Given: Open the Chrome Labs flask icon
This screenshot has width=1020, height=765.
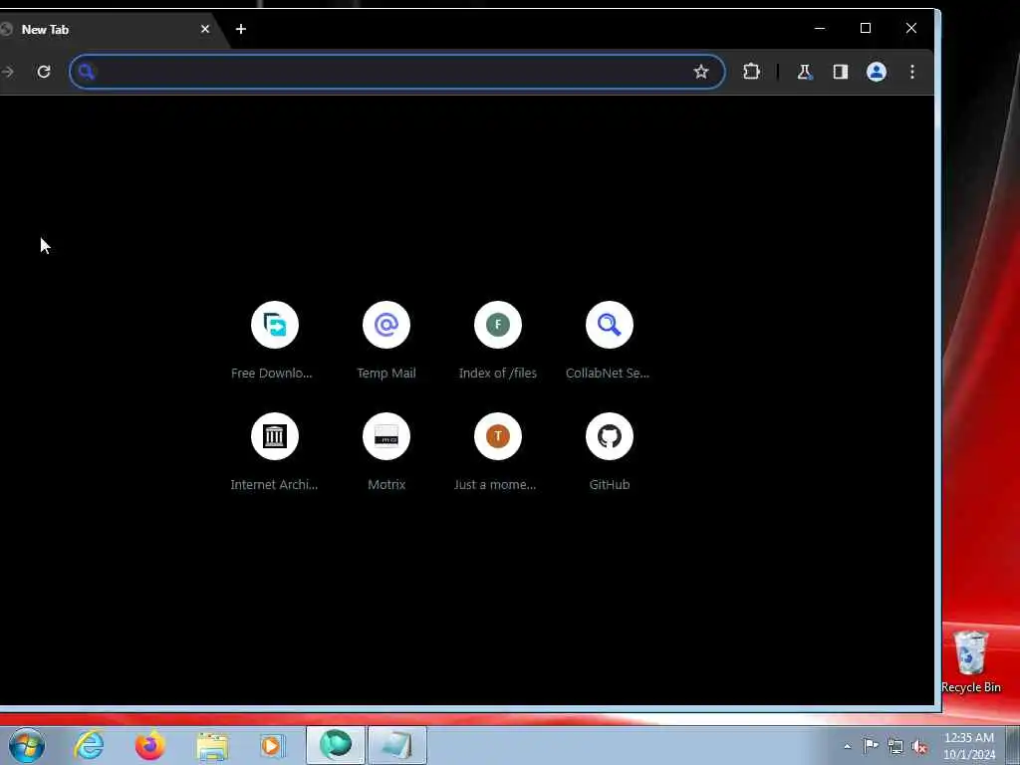Looking at the screenshot, I should click(x=805, y=72).
